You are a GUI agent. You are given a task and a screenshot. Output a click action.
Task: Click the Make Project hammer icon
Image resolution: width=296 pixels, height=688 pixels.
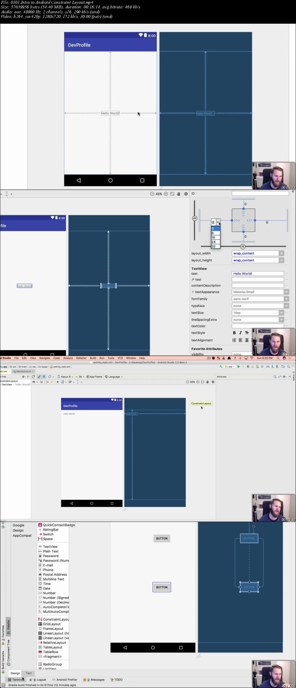[221, 367]
